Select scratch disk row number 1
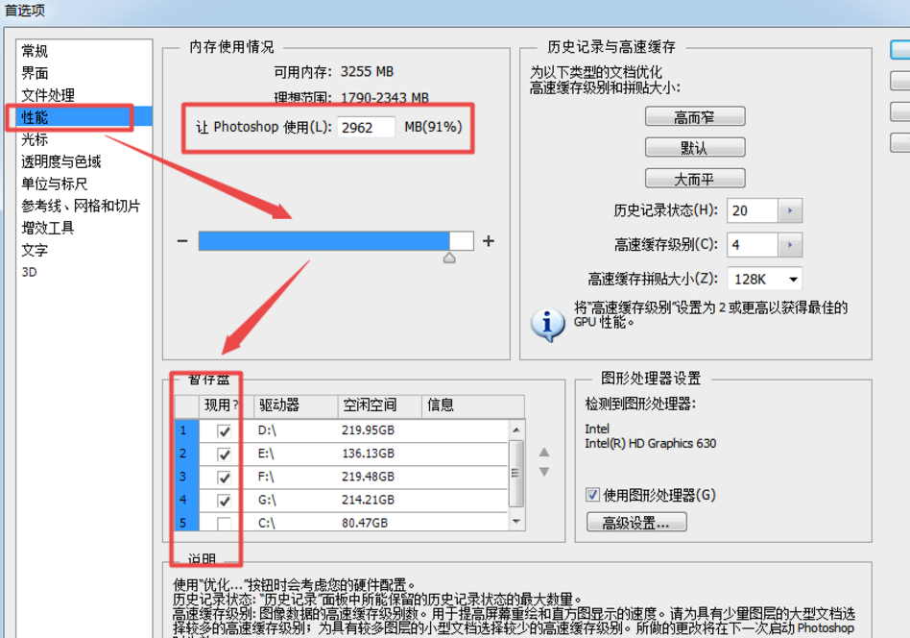Viewport: 910px width, 638px height. [x=187, y=430]
